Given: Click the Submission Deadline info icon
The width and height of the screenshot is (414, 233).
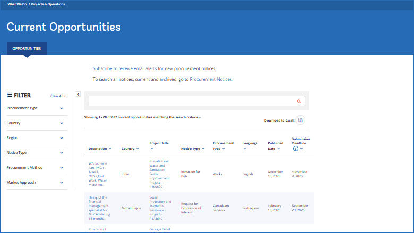Looking at the screenshot, I should coord(295,149).
